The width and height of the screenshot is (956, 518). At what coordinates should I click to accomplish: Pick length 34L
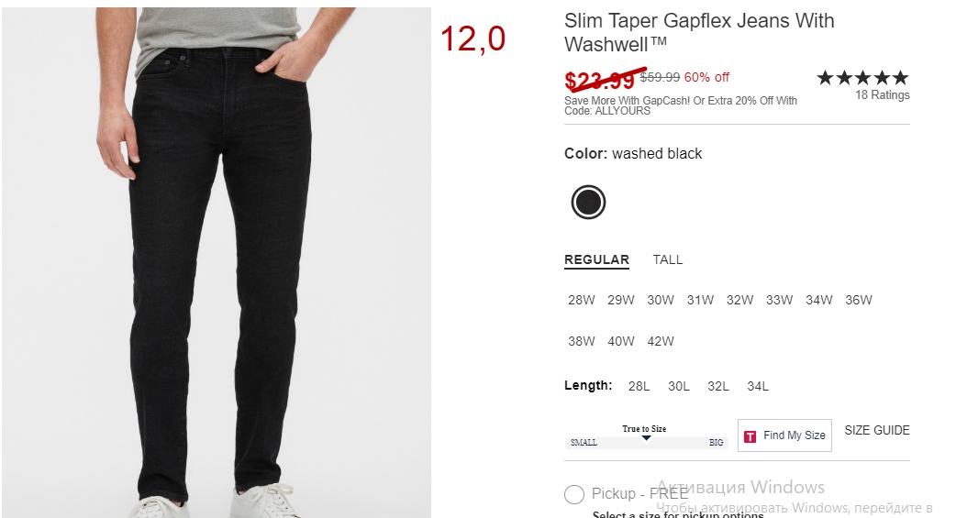(758, 386)
